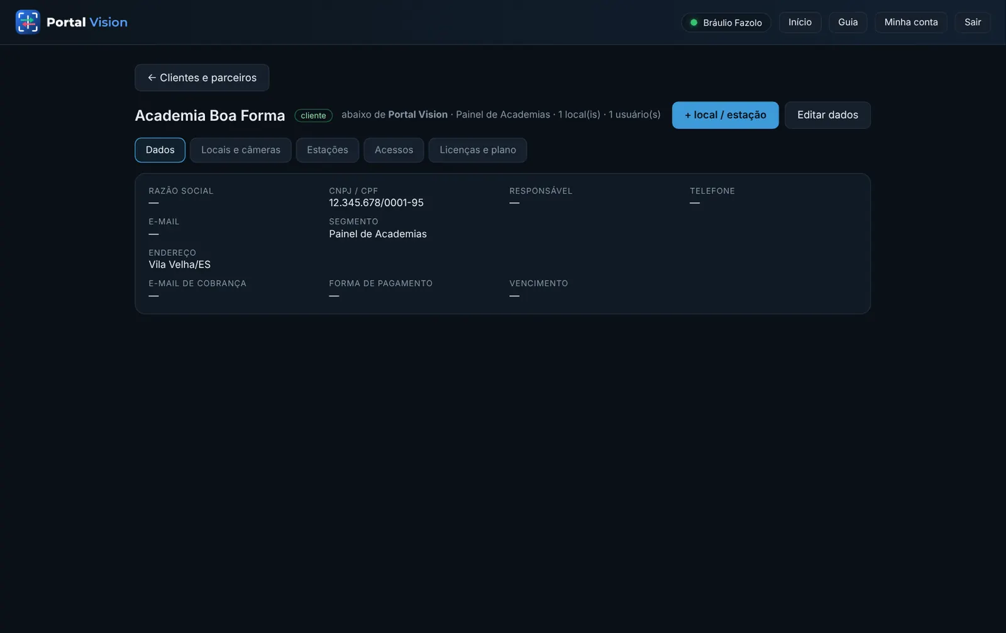Select the Dados tab
Image resolution: width=1006 pixels, height=633 pixels.
[160, 150]
